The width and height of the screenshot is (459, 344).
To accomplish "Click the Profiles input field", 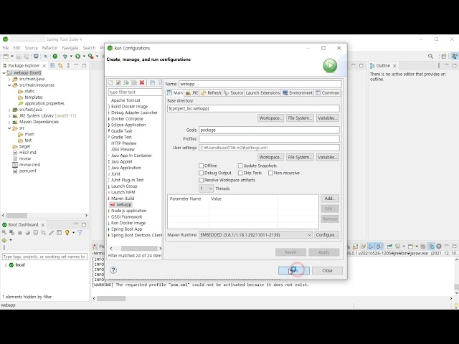I will point(269,138).
